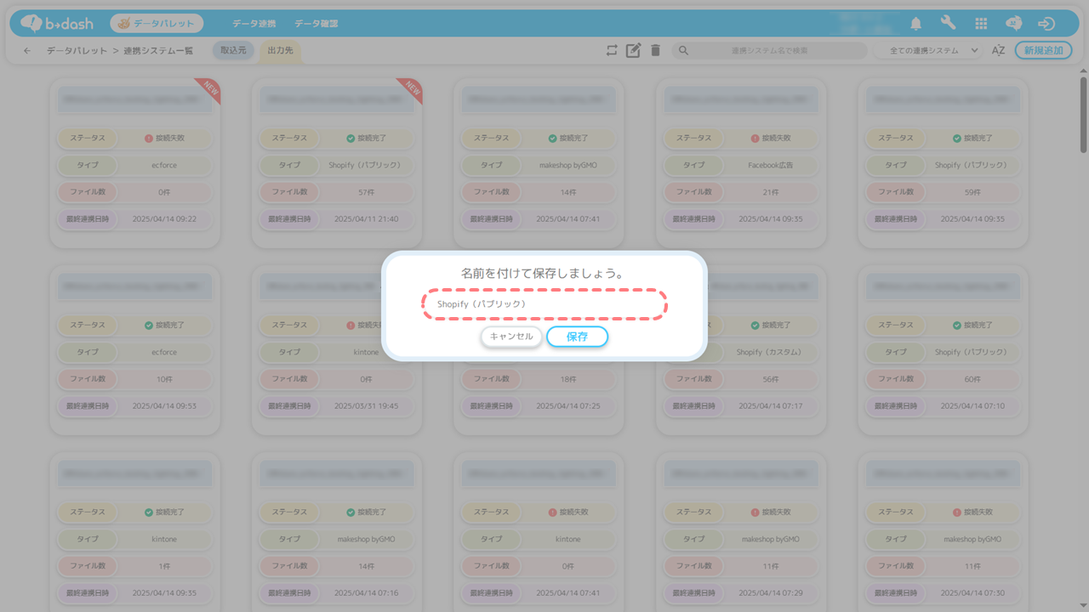Focus the 連携システム名で検索 search field
This screenshot has width=1089, height=612.
[770, 51]
